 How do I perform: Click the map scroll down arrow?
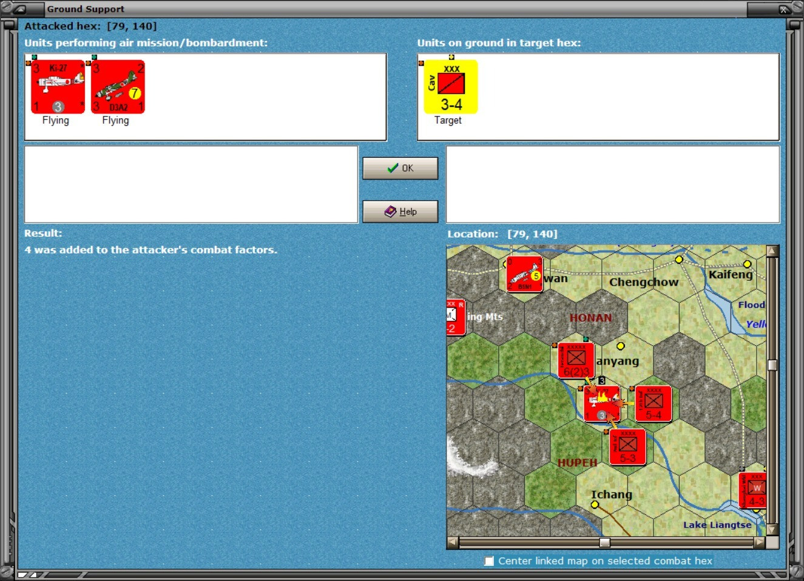coord(772,530)
